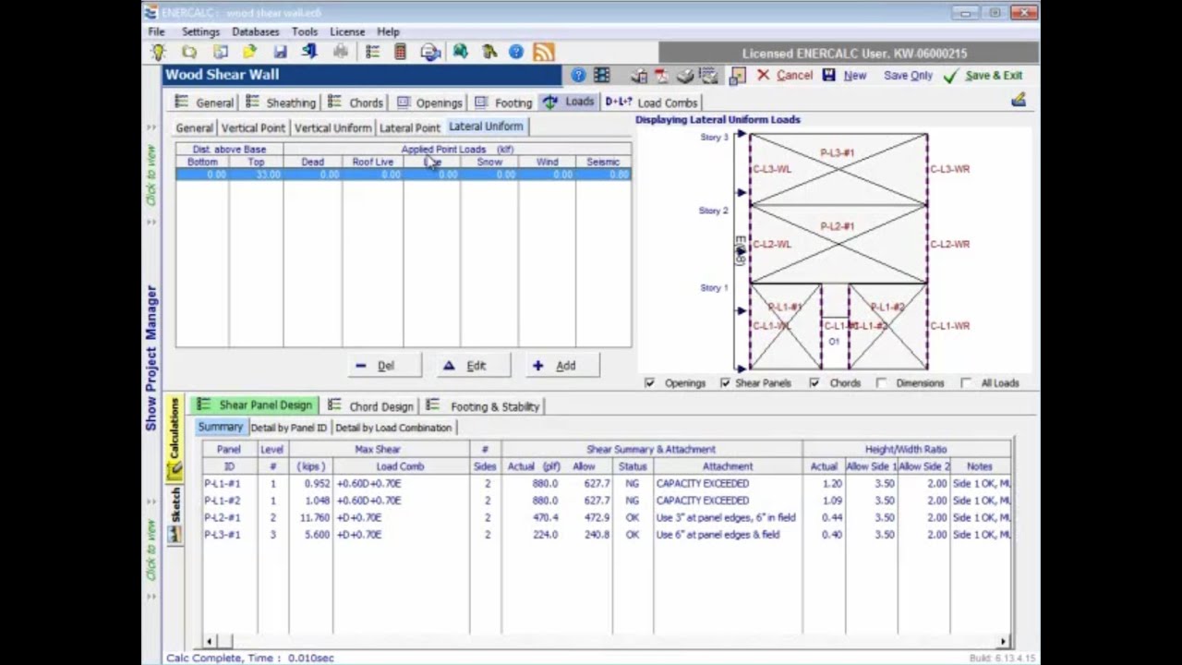The width and height of the screenshot is (1182, 665).
Task: Click the yellow open-folder icon in main toolbar
Action: [x=249, y=53]
